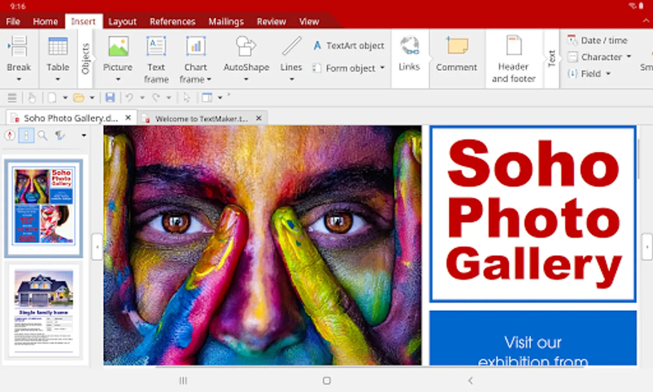This screenshot has height=392, width=653.
Task: Expand the Table dropdown
Action: pos(58,79)
